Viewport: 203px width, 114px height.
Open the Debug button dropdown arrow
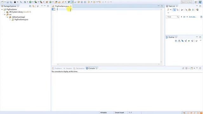coord(28,2)
